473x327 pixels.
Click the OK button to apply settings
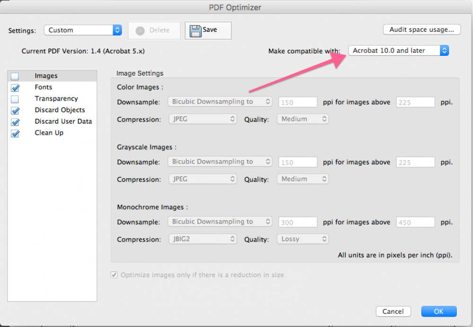click(438, 311)
